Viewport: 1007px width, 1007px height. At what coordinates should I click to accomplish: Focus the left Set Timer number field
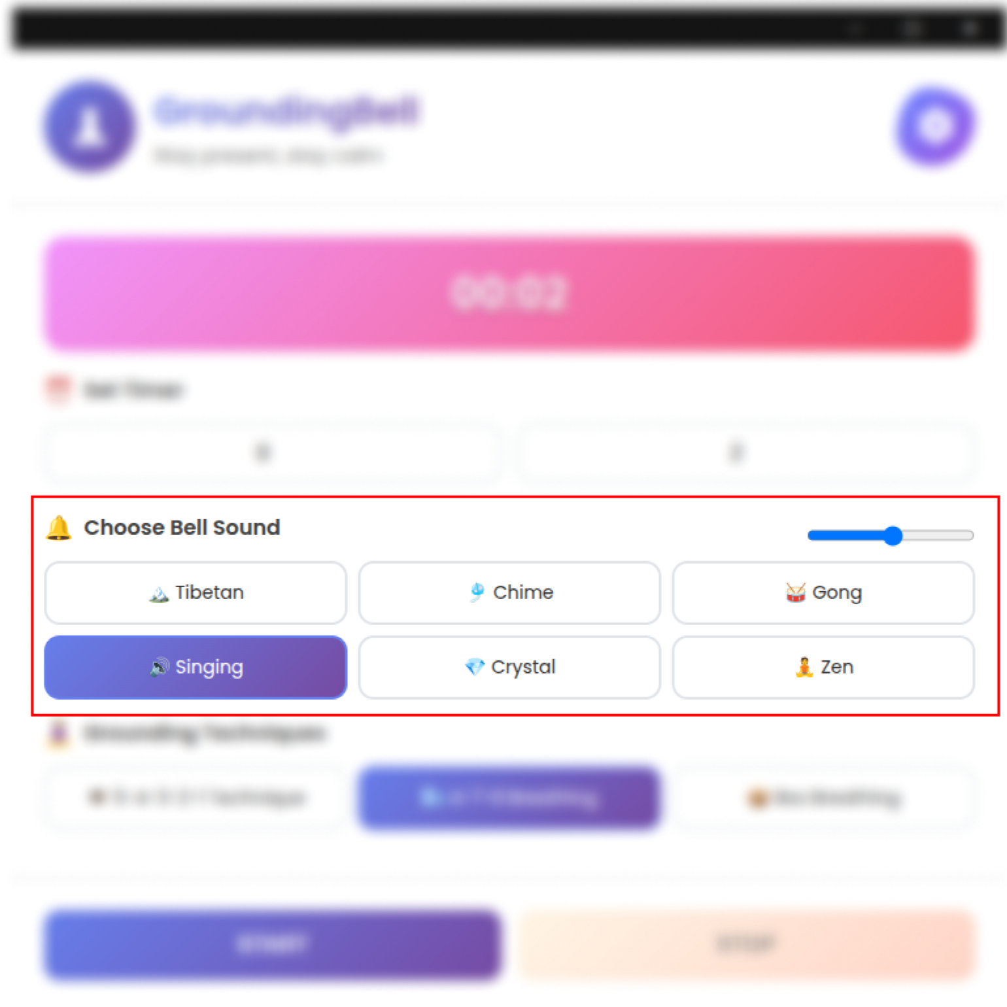click(271, 452)
